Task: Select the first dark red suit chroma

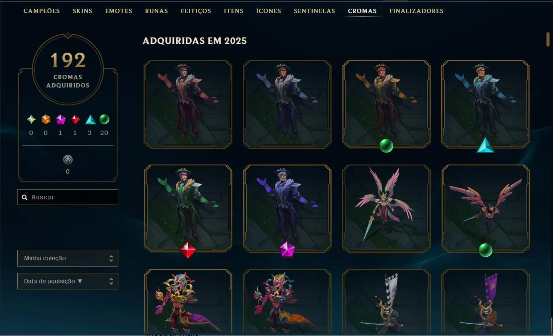Action: click(x=188, y=104)
